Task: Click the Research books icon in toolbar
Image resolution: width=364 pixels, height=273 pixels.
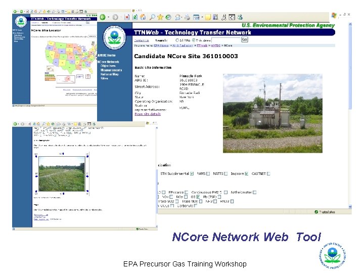Action: click(x=215, y=17)
